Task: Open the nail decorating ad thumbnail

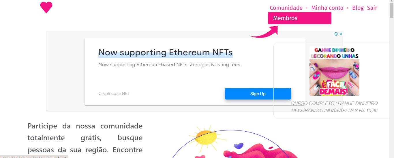Action: (x=334, y=71)
